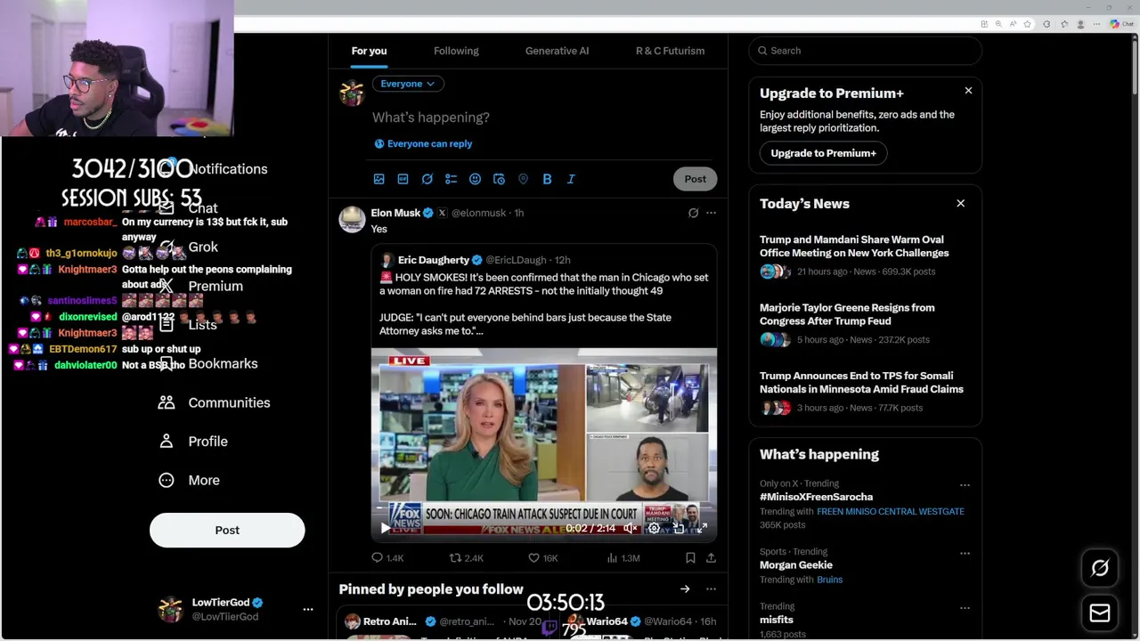Open more options for #MinisoXFreenSarocha trend
Screen dimensions: 1140x641
point(965,485)
